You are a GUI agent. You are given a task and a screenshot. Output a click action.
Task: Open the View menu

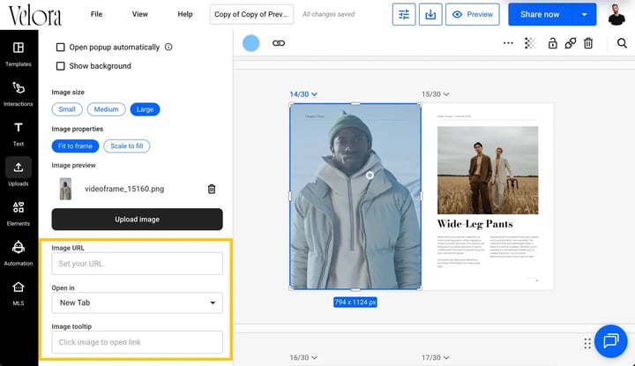(x=139, y=14)
